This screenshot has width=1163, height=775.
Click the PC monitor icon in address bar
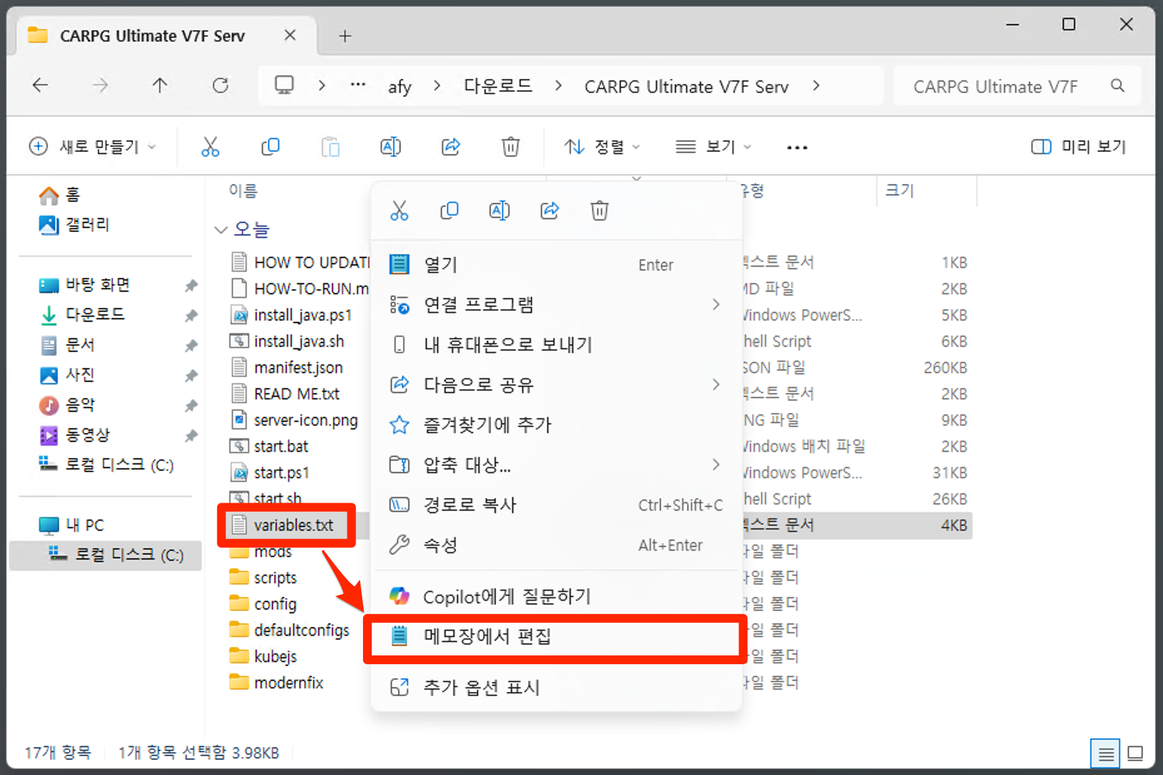[284, 85]
